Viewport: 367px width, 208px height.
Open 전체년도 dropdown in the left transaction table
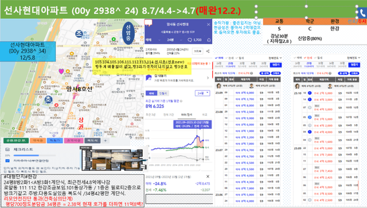(x=275, y=58)
